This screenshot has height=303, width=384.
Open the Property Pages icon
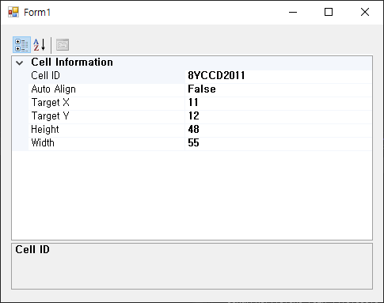[63, 45]
